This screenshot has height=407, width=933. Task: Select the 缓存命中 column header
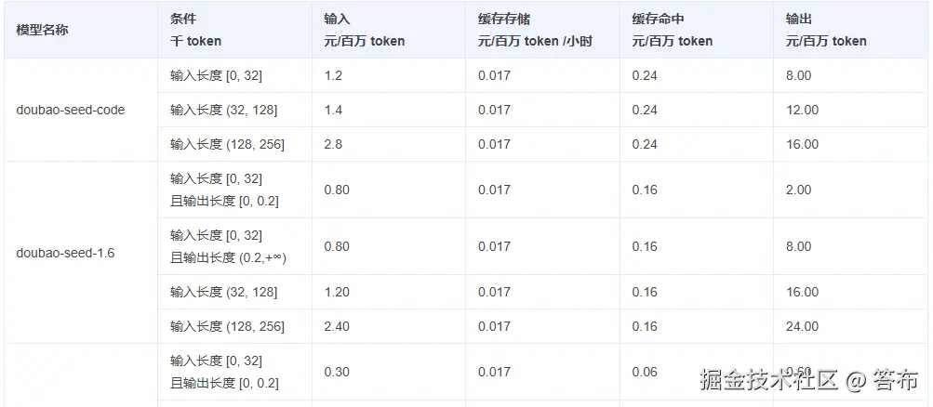click(x=672, y=30)
